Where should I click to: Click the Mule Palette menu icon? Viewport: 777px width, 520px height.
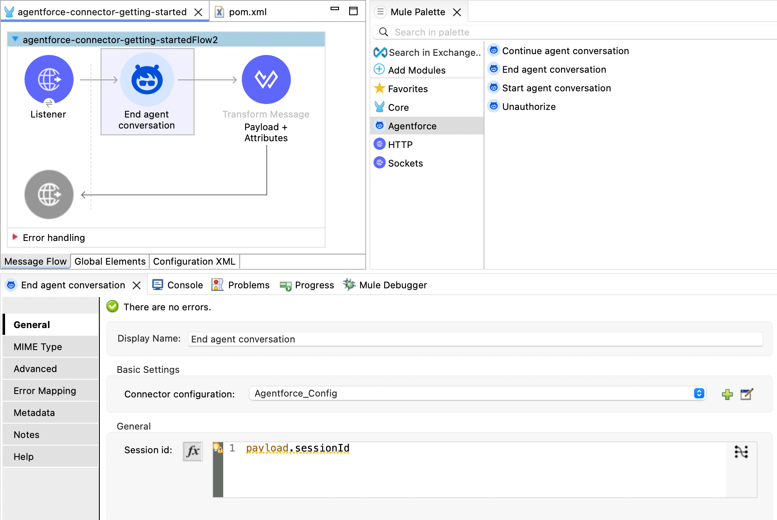coord(380,12)
